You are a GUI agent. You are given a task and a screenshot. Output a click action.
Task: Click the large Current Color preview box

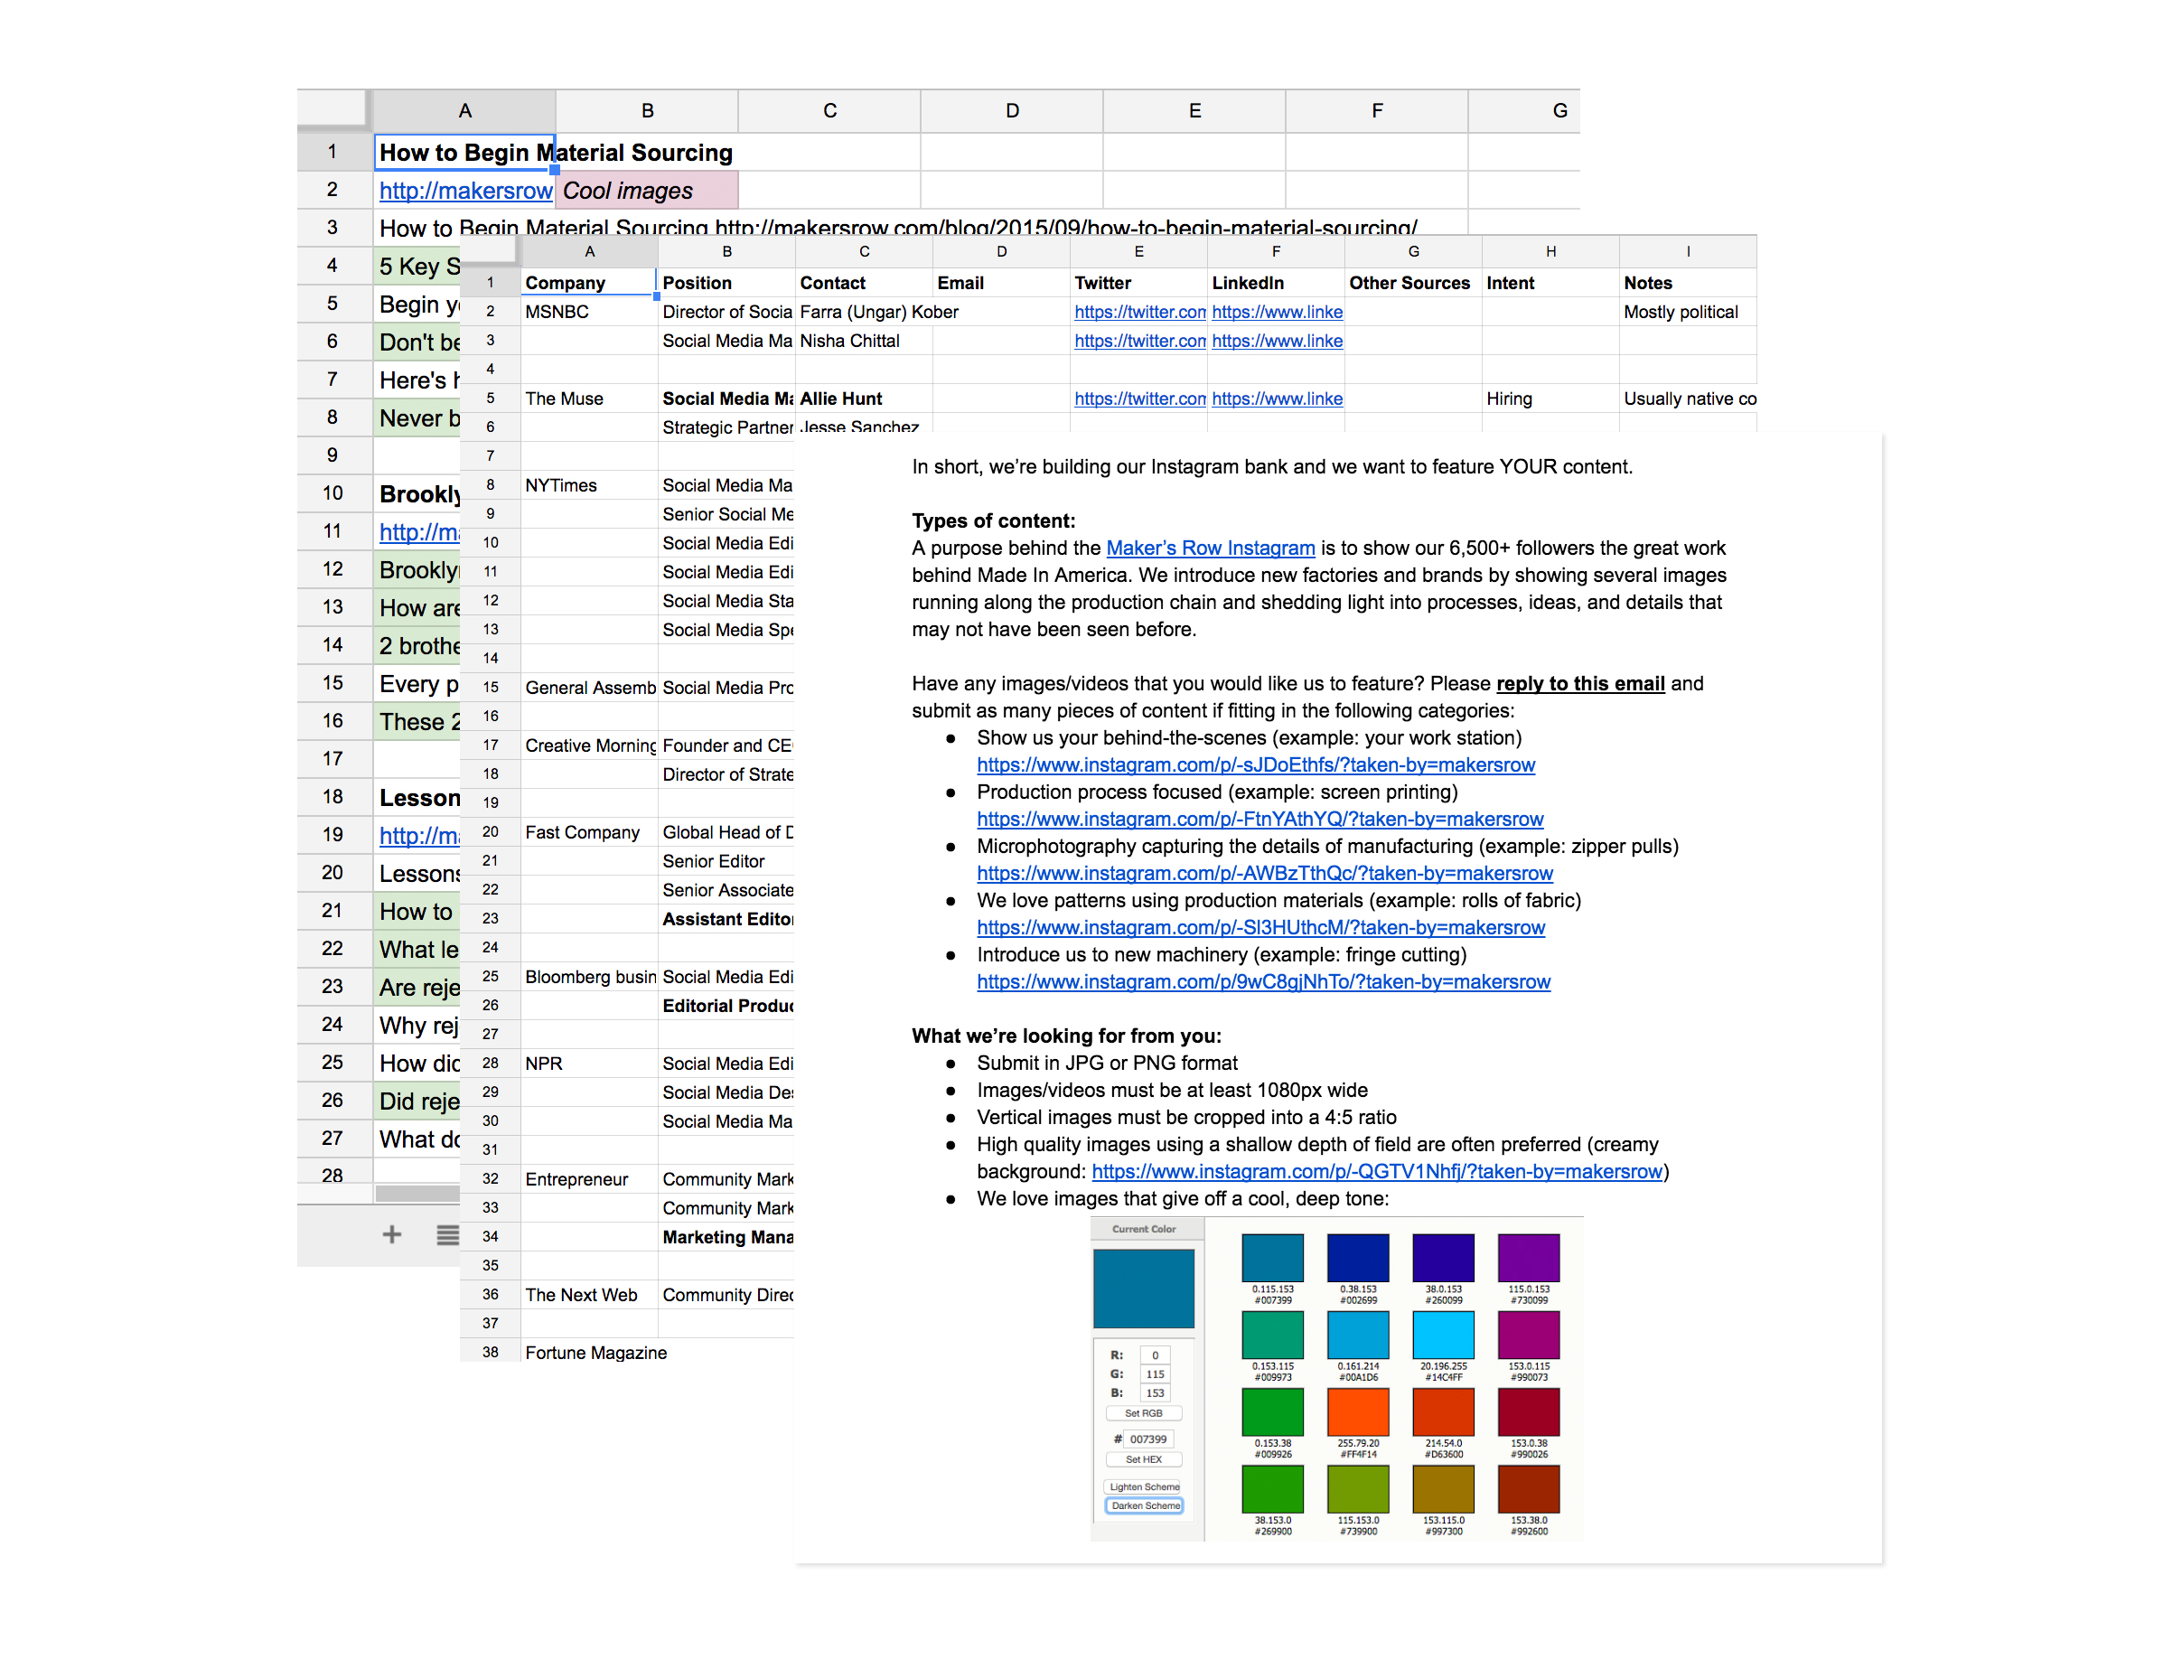[x=1144, y=1288]
